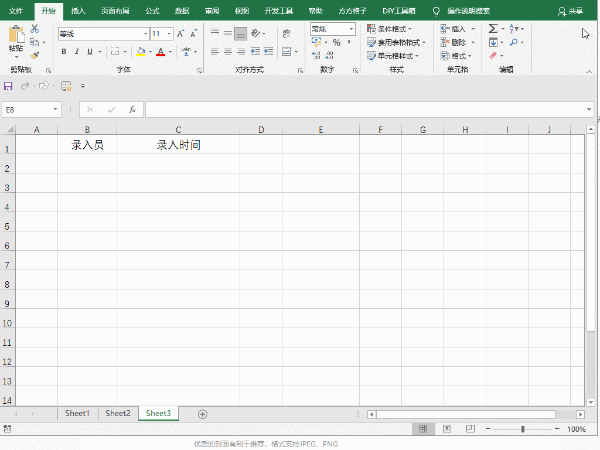
Task: Toggle align left
Action: point(215,52)
